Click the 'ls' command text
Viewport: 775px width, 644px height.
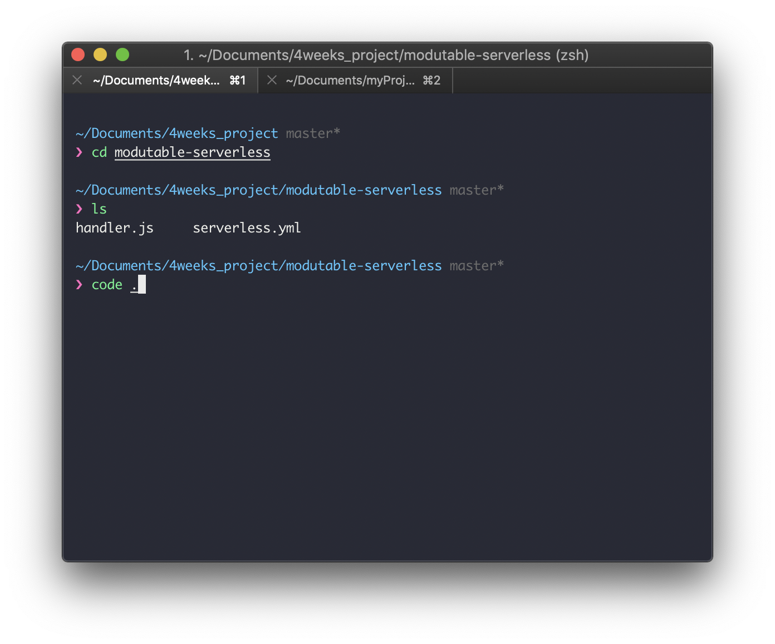(x=99, y=209)
